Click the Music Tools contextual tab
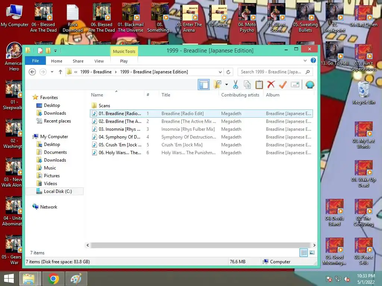The image size is (382, 286). pos(124,51)
